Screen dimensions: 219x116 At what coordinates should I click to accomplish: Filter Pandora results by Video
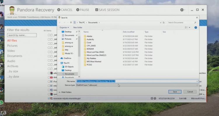pyautogui.click(x=11, y=51)
